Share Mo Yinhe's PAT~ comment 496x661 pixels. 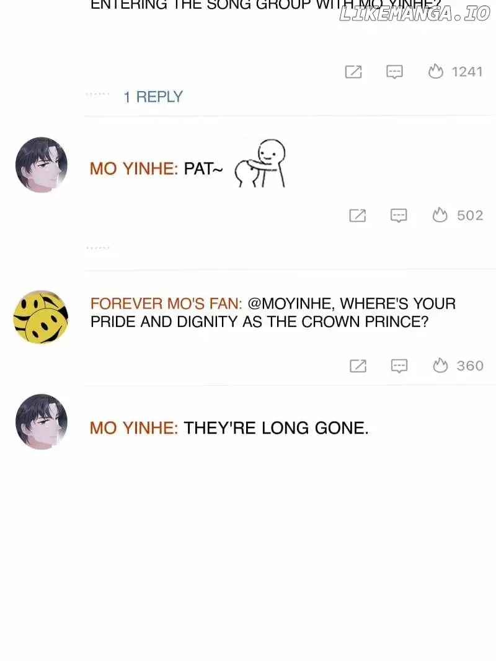pyautogui.click(x=357, y=216)
